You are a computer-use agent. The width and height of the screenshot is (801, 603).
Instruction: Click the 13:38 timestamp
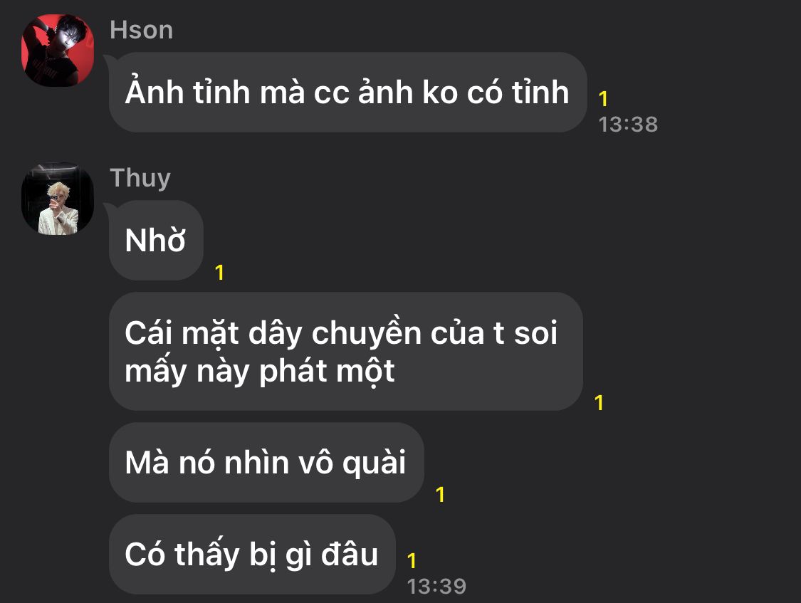[628, 124]
